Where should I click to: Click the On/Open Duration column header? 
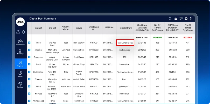[x=142, y=28]
